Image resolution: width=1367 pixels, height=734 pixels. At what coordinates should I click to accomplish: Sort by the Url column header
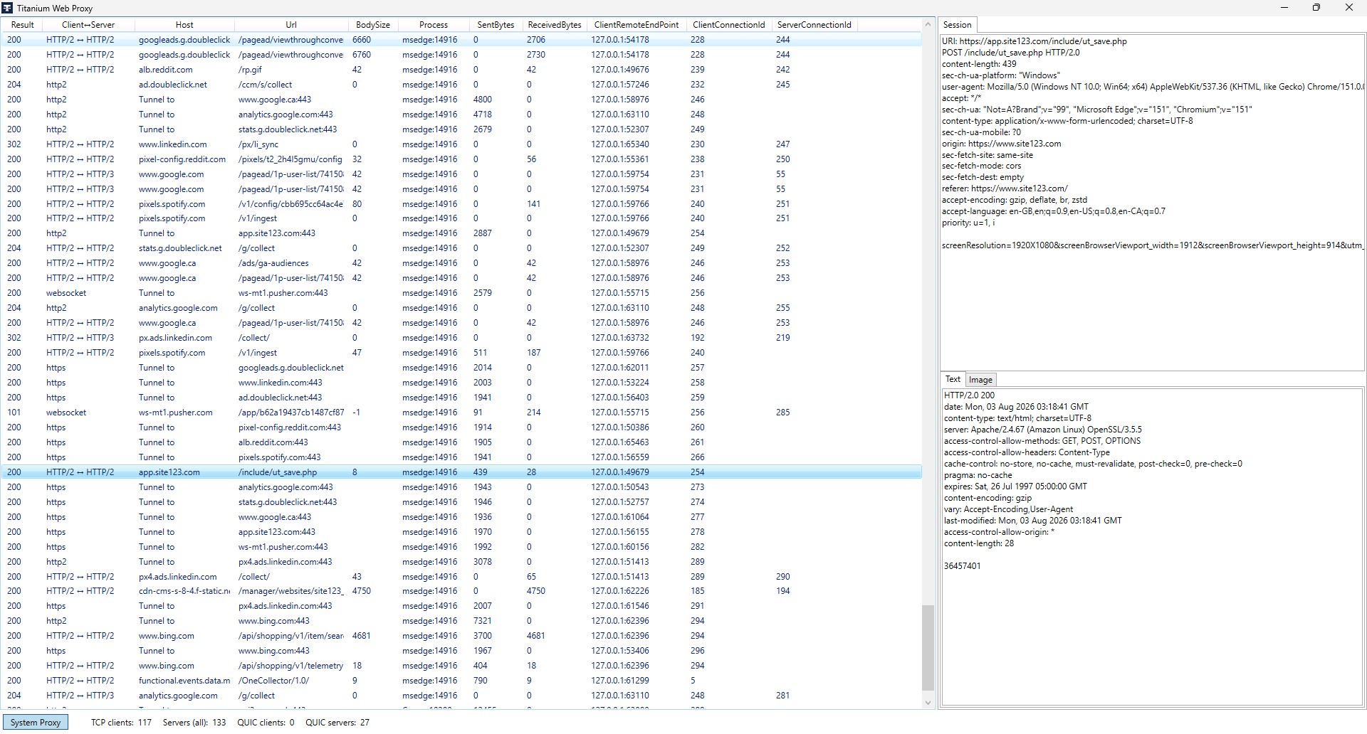(291, 25)
